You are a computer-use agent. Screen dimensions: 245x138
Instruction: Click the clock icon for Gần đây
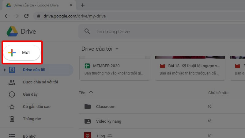(x=12, y=94)
